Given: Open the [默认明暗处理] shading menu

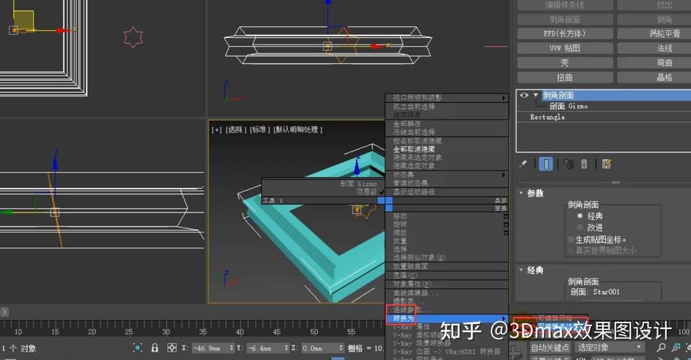Looking at the screenshot, I should coord(298,130).
